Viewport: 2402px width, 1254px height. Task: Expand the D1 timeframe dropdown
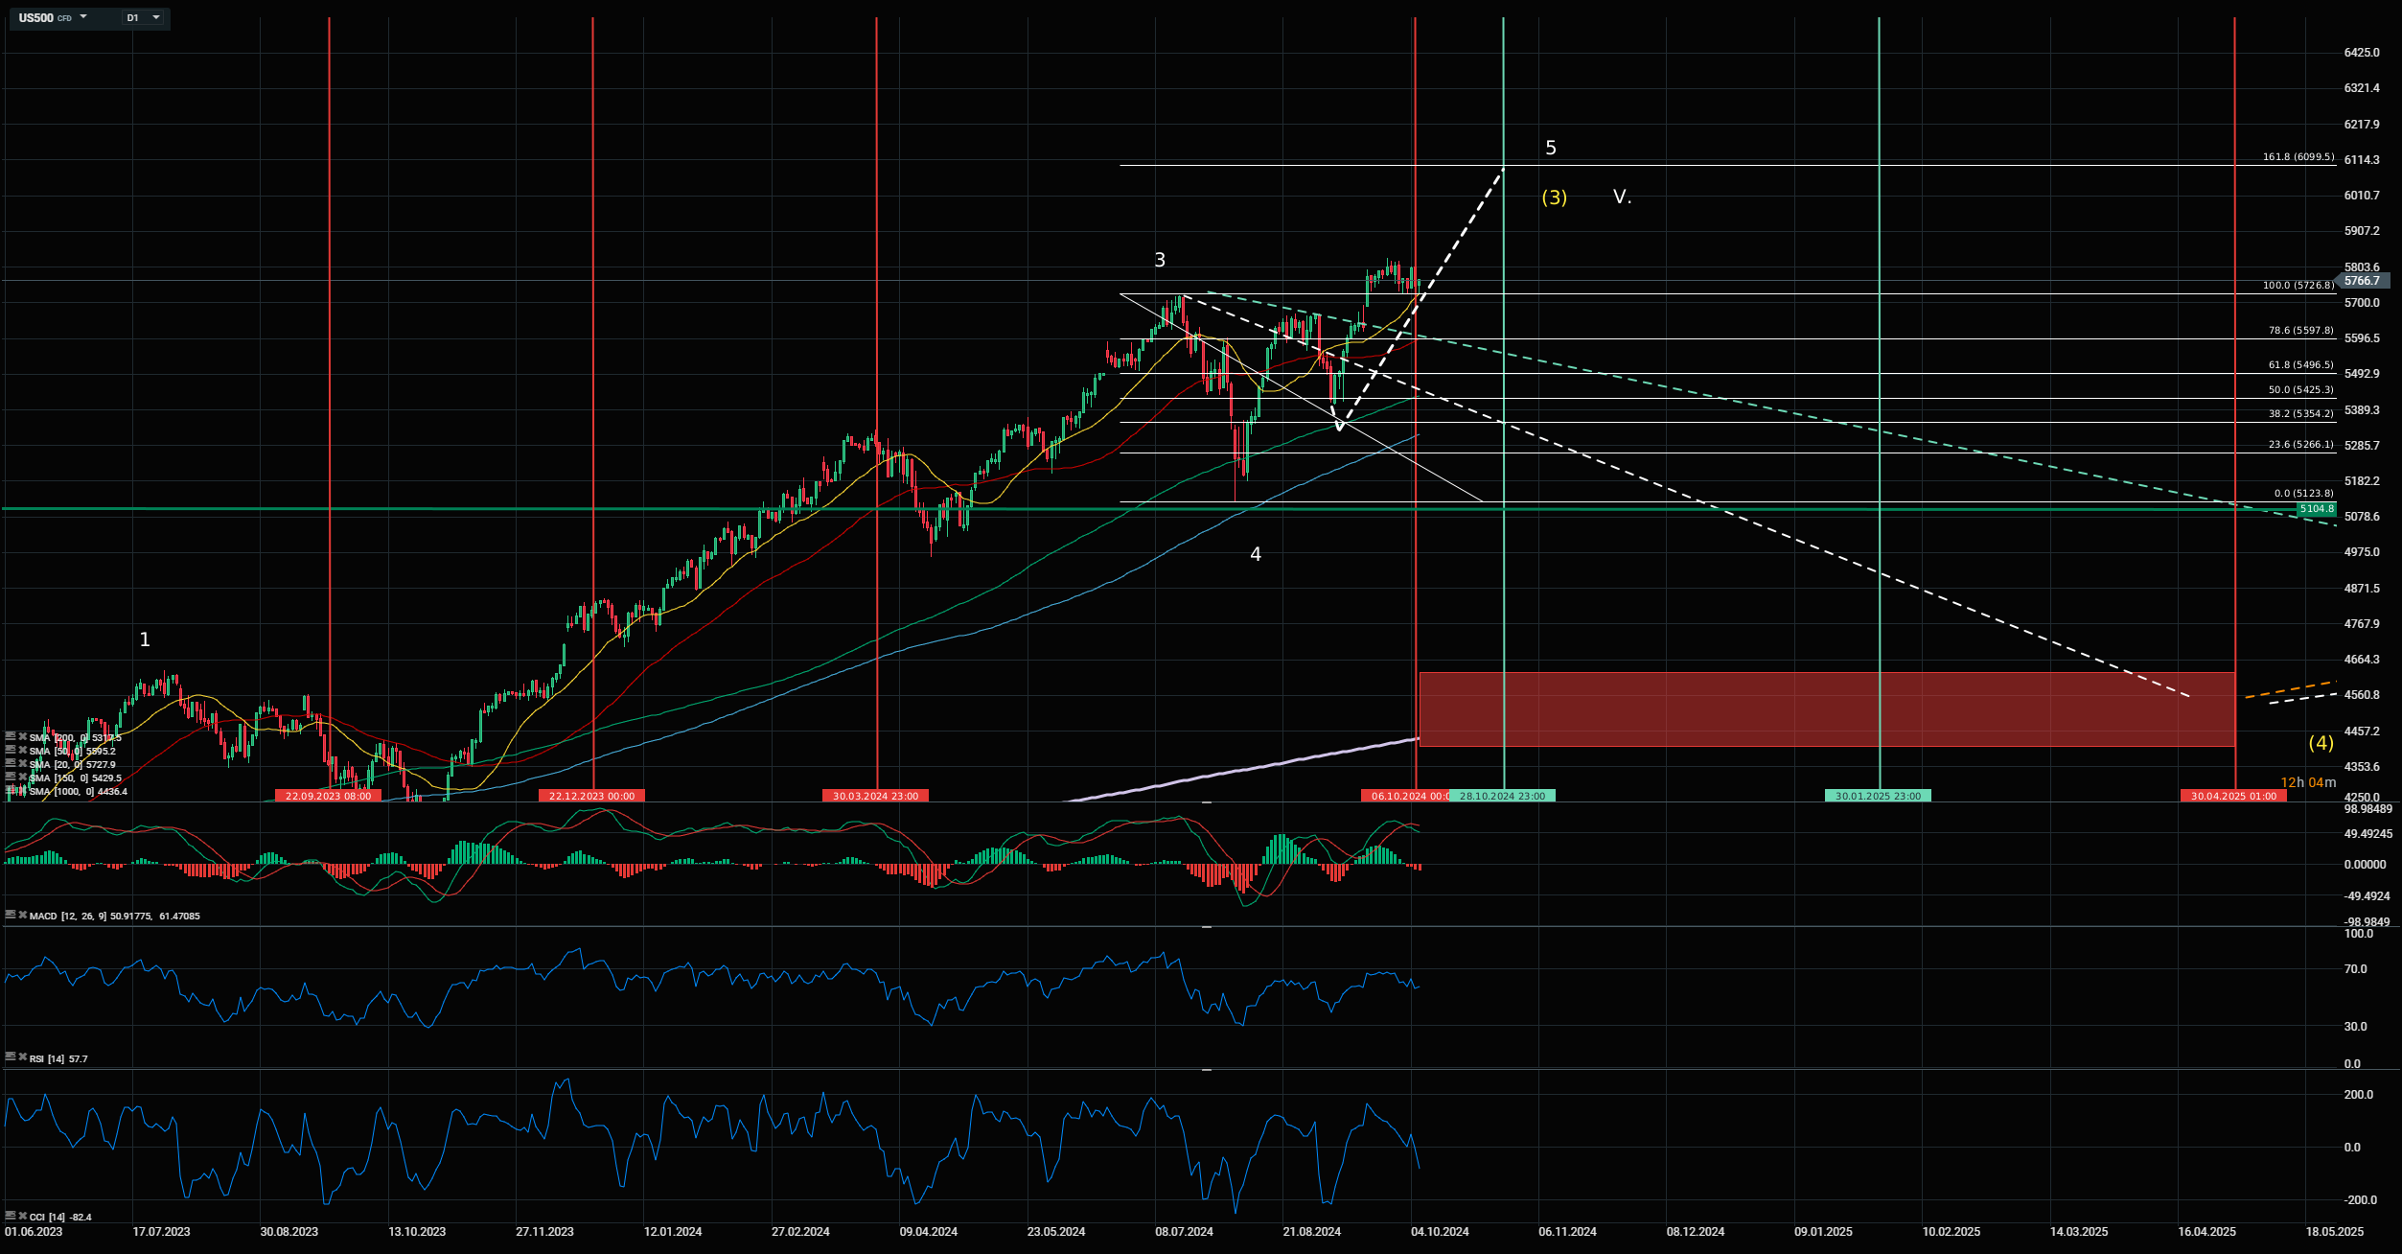pos(156,17)
